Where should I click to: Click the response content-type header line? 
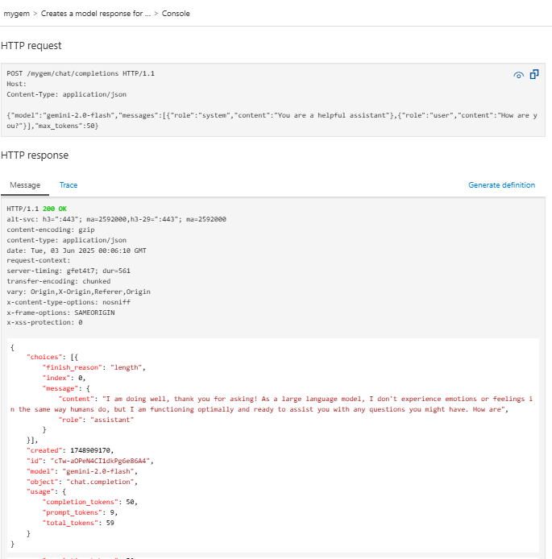pos(66,240)
